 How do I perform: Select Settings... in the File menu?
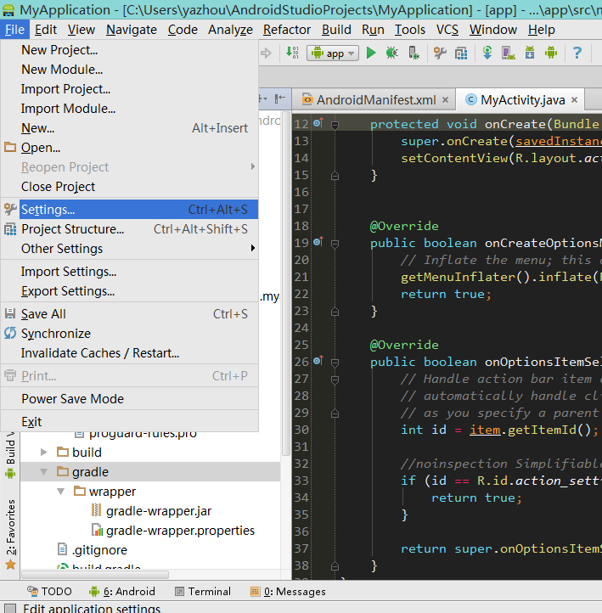click(48, 210)
